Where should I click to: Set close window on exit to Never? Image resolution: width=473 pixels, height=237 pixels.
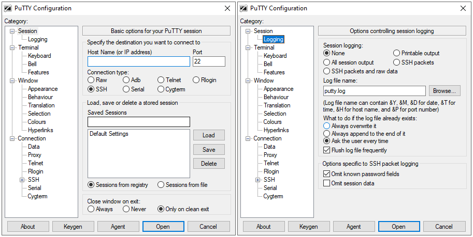click(x=135, y=209)
